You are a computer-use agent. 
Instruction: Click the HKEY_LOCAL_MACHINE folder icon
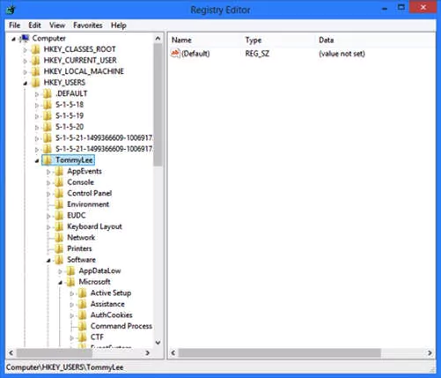point(35,71)
